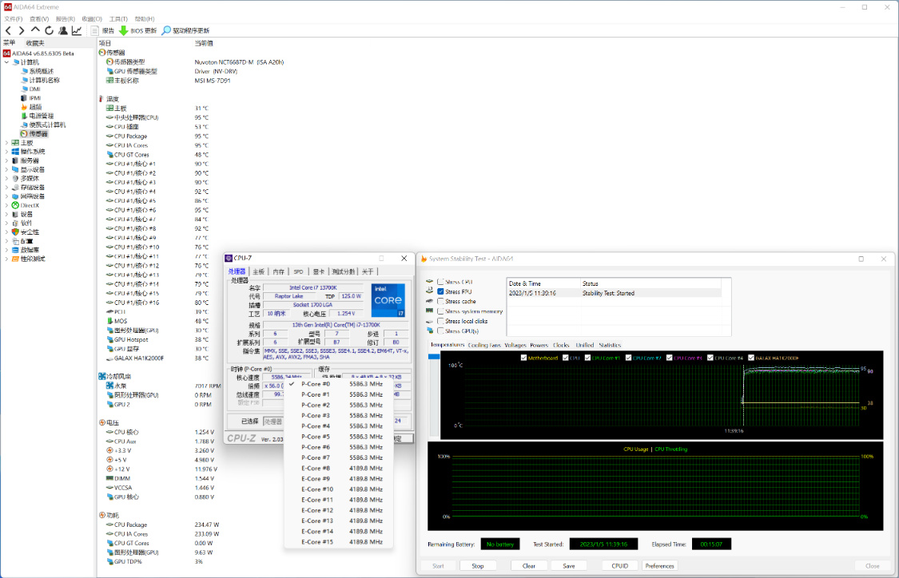Open the graph chart icon in toolbar
Viewport: 899px width, 578px height.
77,30
